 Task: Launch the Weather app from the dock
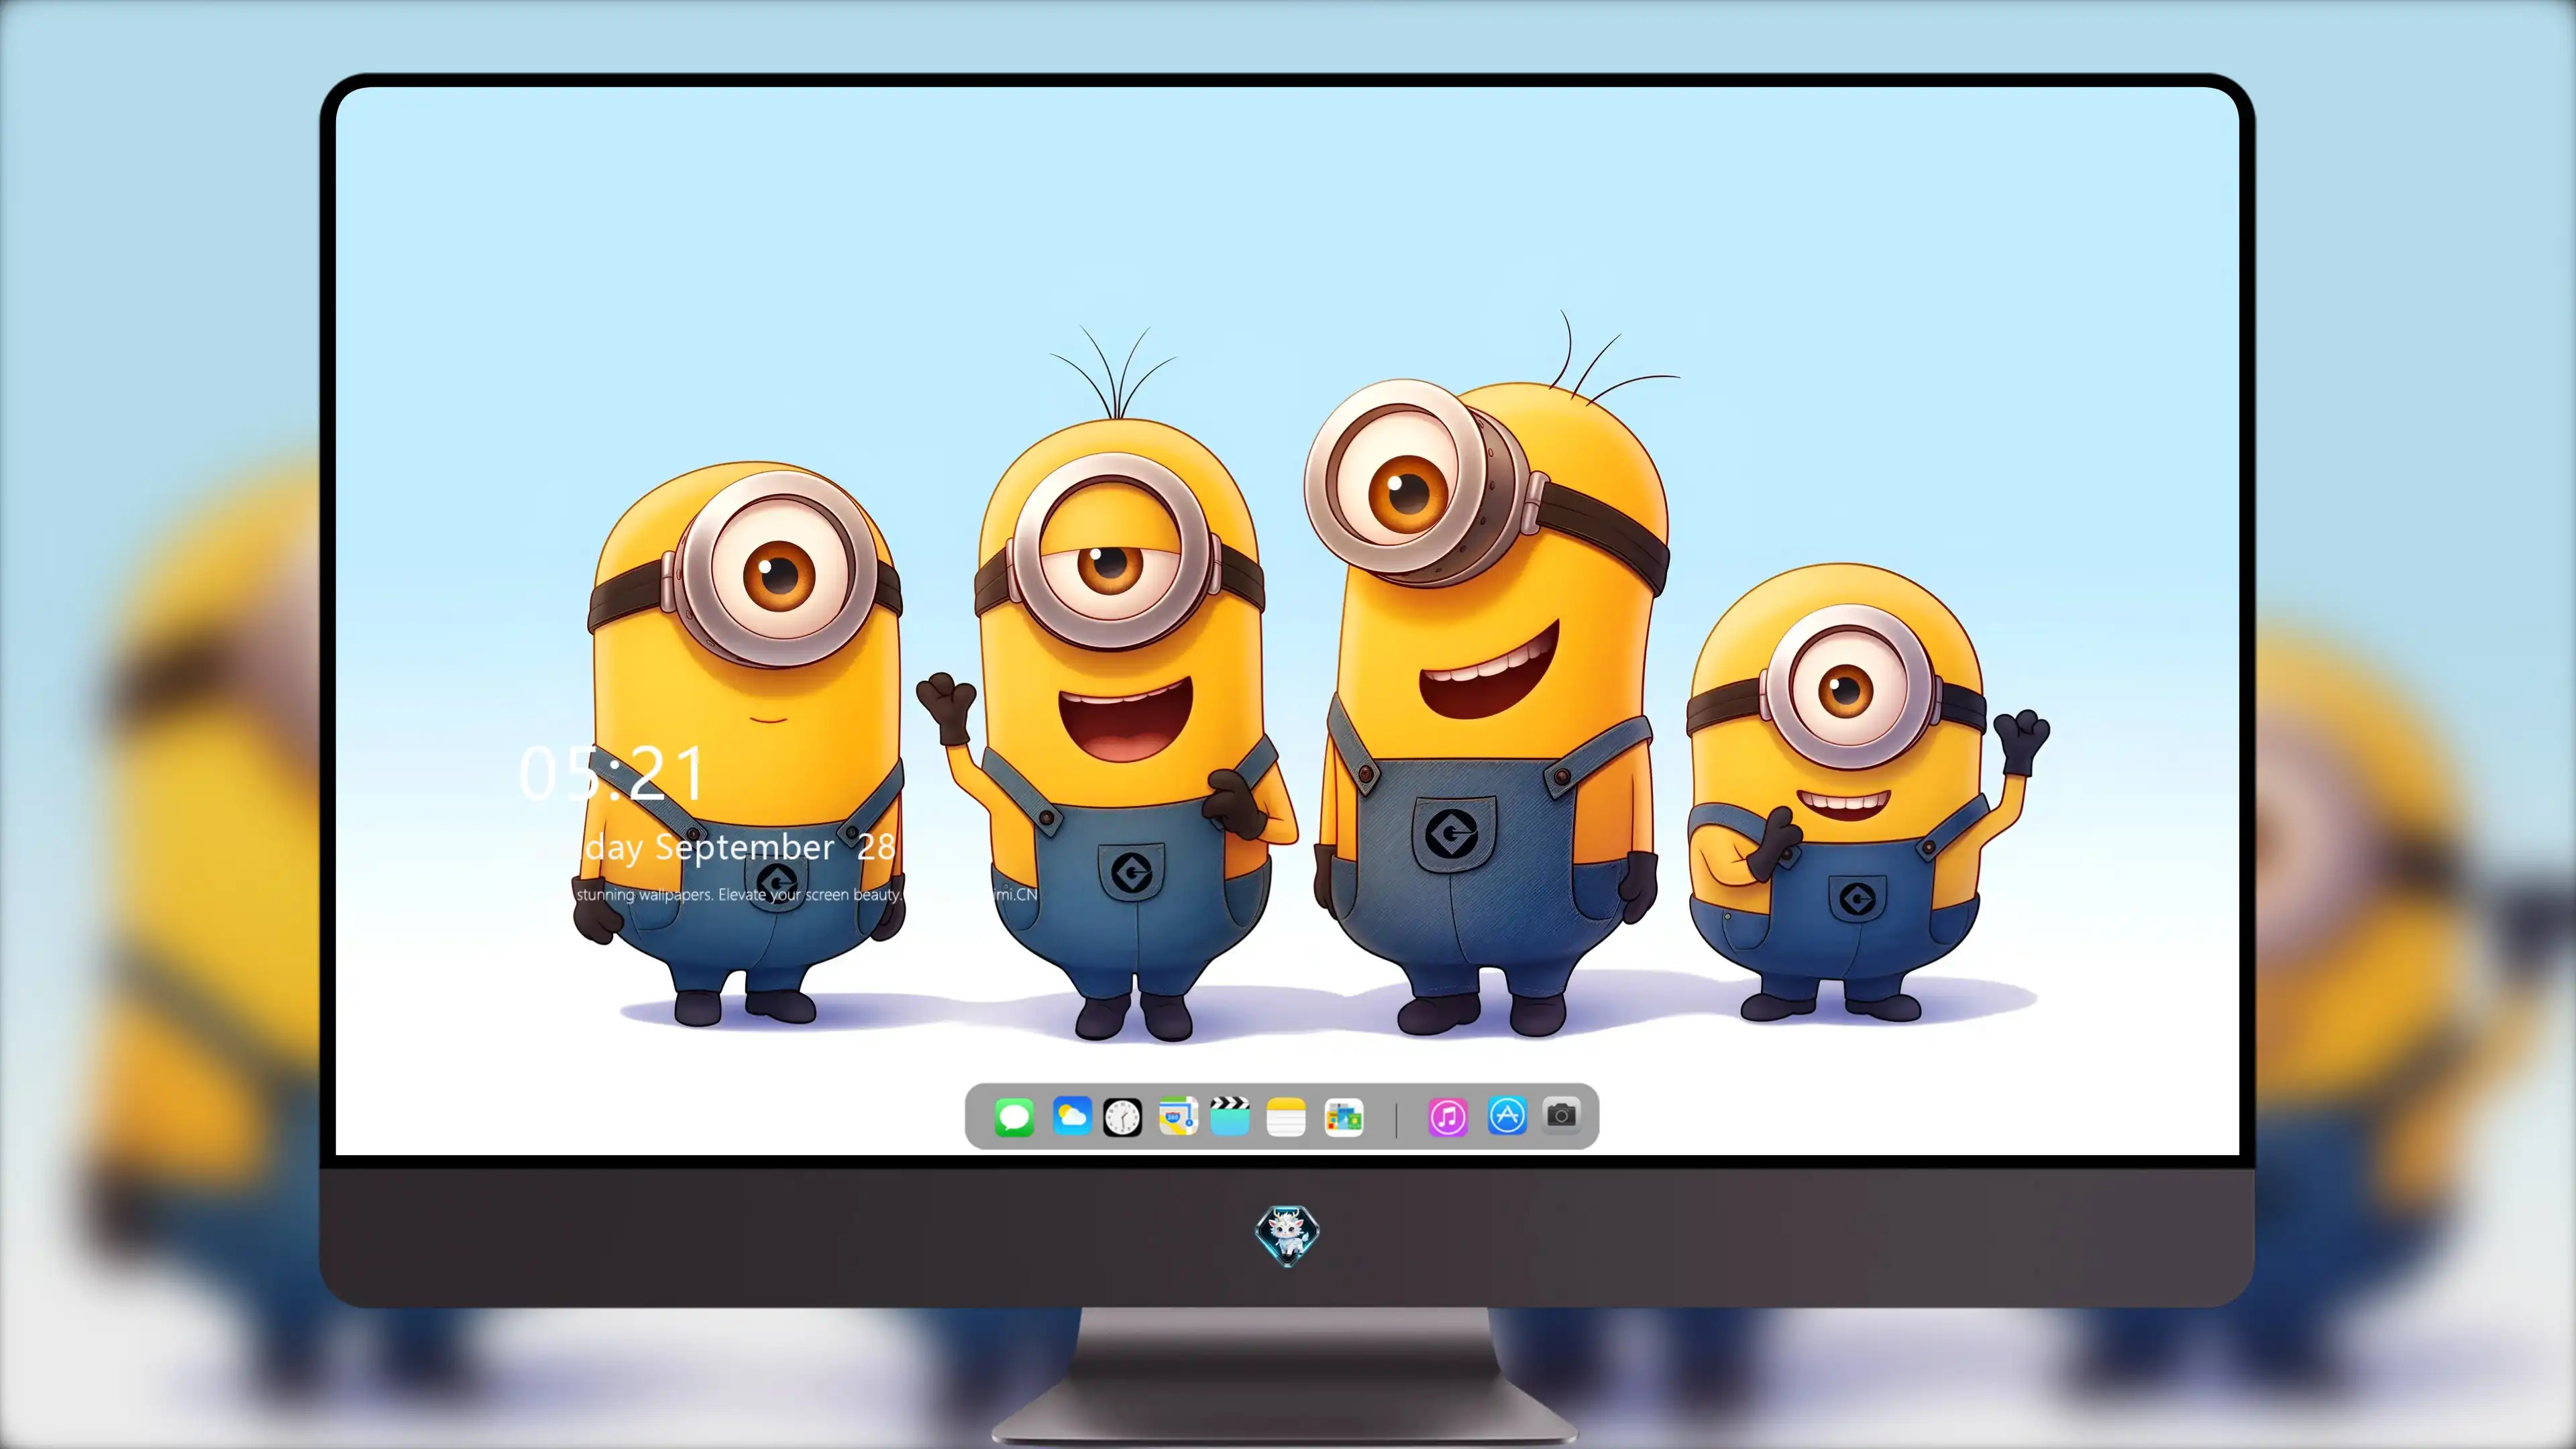pyautogui.click(x=1072, y=1116)
